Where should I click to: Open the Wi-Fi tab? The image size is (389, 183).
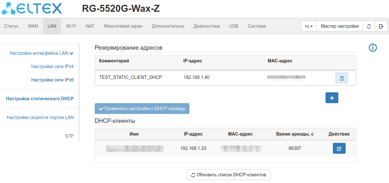71,26
